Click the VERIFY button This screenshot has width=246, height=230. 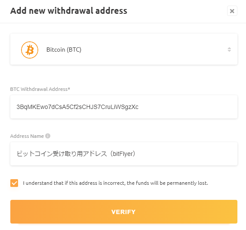click(124, 211)
